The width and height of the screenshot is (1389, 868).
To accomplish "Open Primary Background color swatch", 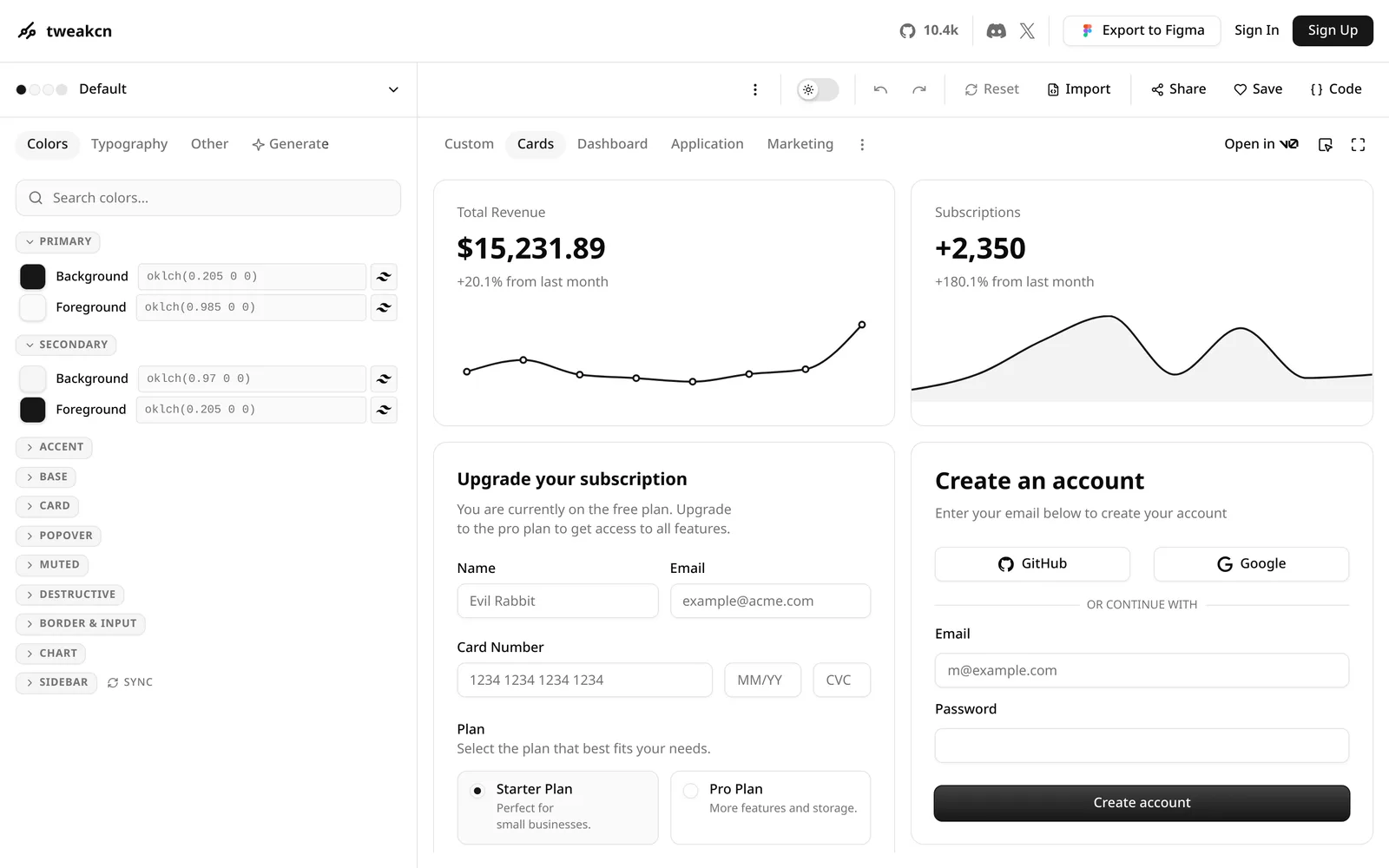I will pyautogui.click(x=33, y=277).
